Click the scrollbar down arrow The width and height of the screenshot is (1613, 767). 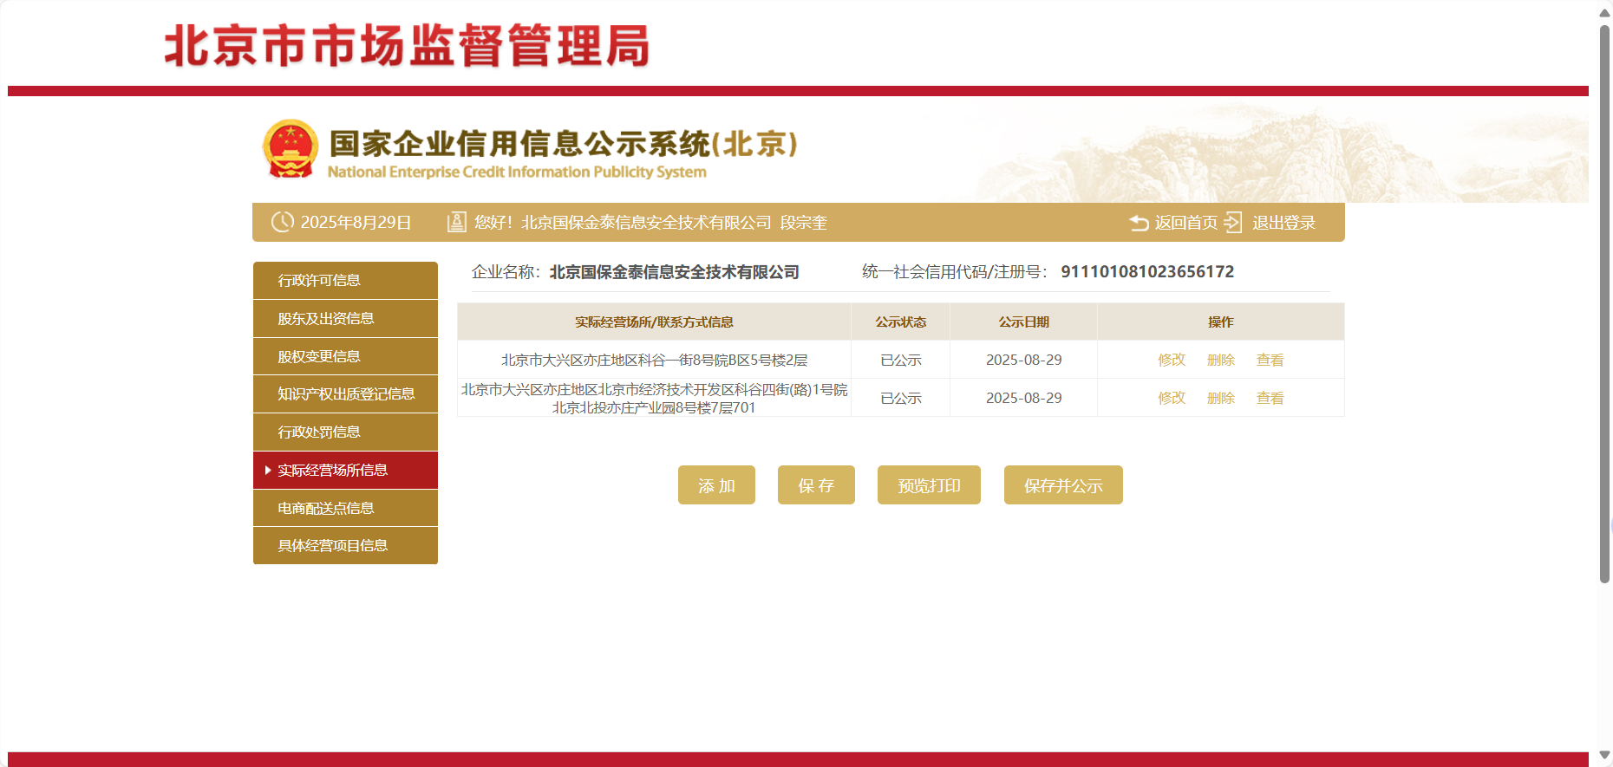point(1604,756)
